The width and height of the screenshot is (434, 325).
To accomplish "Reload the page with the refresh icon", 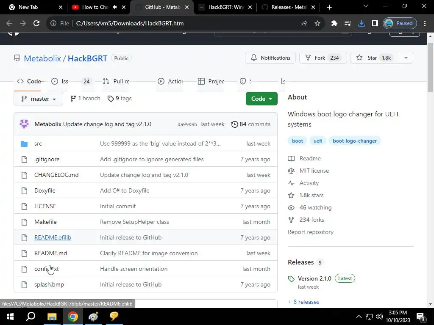I will coord(36,24).
